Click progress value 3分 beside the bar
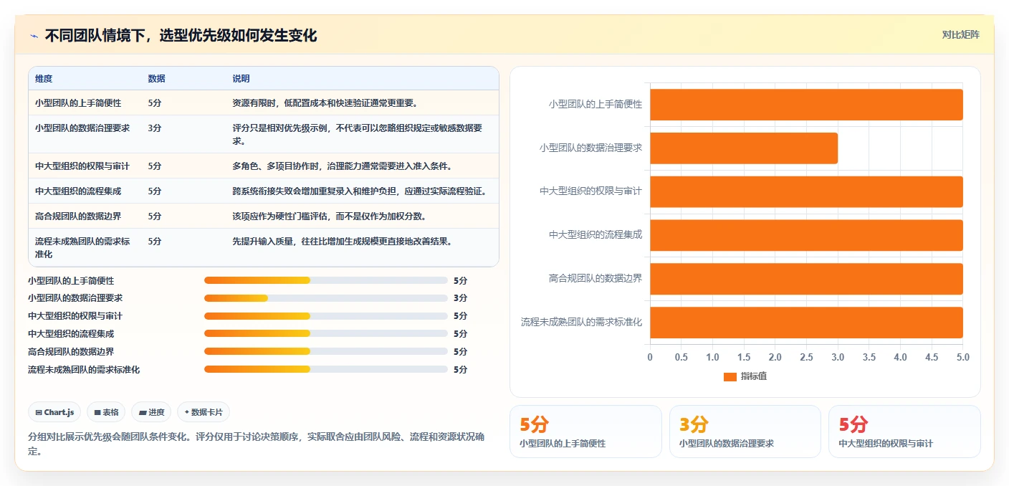This screenshot has width=1009, height=486. [x=460, y=298]
